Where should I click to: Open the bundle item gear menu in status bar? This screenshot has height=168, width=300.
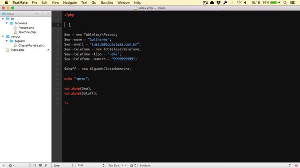click(x=133, y=166)
